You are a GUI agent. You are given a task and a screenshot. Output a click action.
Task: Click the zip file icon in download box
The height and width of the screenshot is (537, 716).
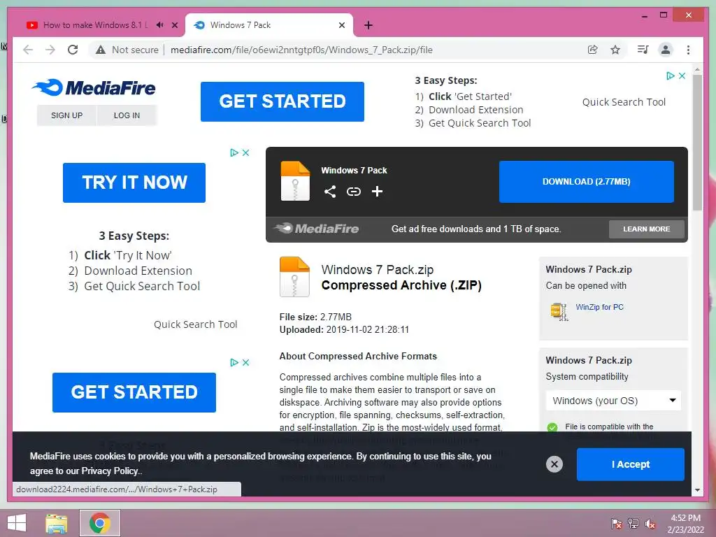295,181
